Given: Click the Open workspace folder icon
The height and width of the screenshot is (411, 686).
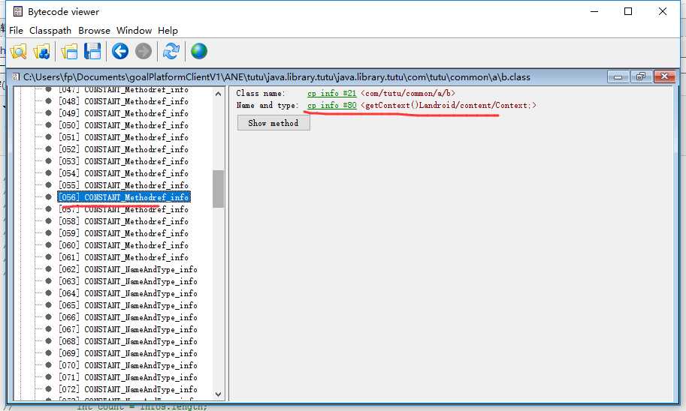Looking at the screenshot, I should click(x=69, y=52).
